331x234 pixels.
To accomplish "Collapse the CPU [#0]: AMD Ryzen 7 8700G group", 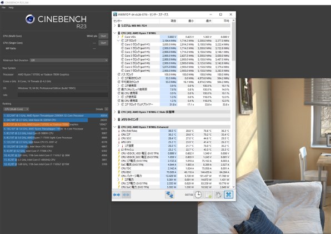I will [x=114, y=33].
